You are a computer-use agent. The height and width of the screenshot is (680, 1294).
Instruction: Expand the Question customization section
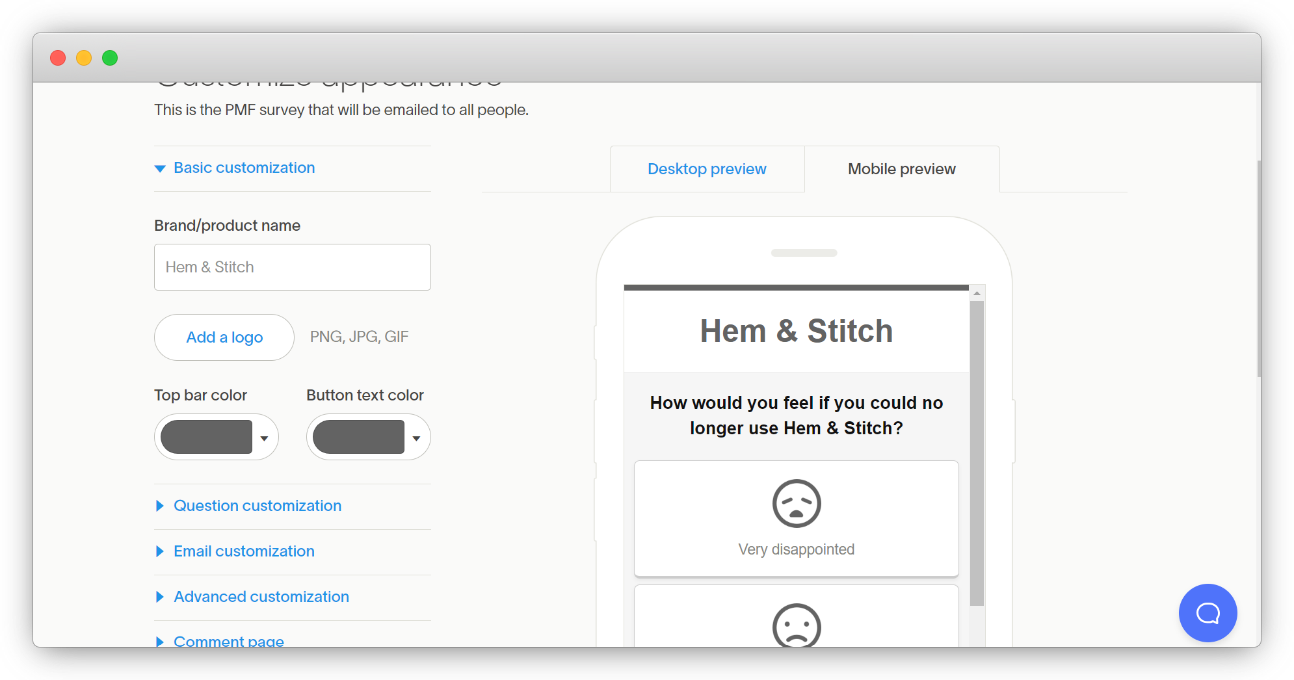[248, 506]
